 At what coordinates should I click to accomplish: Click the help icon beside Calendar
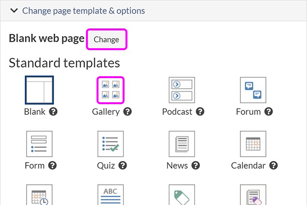pos(273,166)
